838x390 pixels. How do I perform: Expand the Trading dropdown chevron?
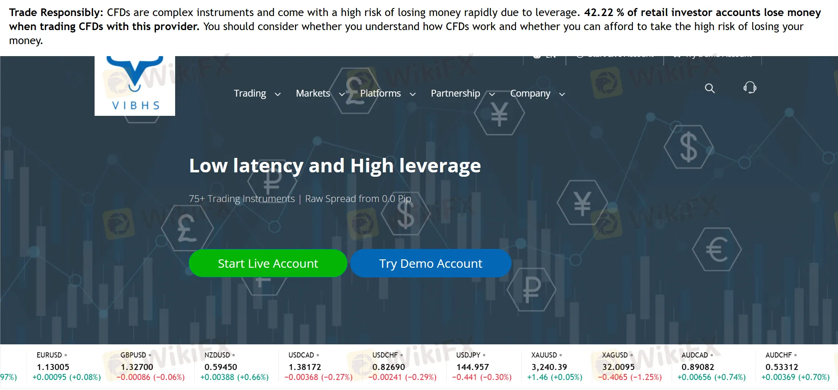277,94
